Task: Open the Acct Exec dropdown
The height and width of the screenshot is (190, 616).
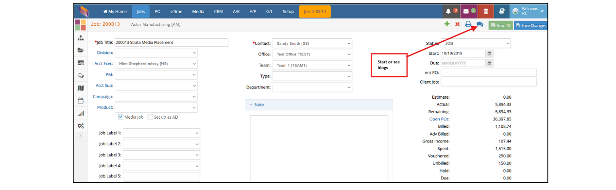Action: 156,64
